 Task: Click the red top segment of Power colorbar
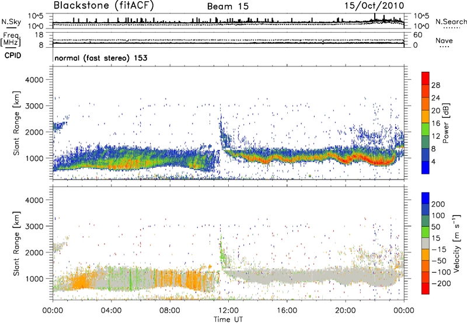(426, 78)
